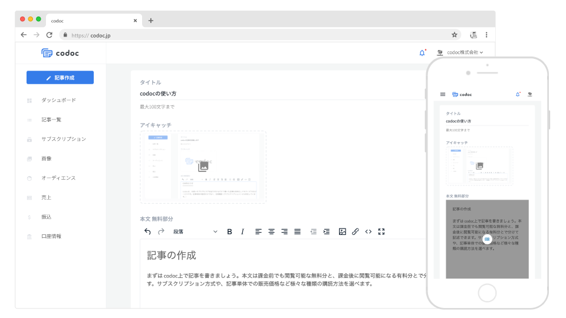The width and height of the screenshot is (566, 318).
Task: Click the image icon beside 画像
Action: (29, 159)
